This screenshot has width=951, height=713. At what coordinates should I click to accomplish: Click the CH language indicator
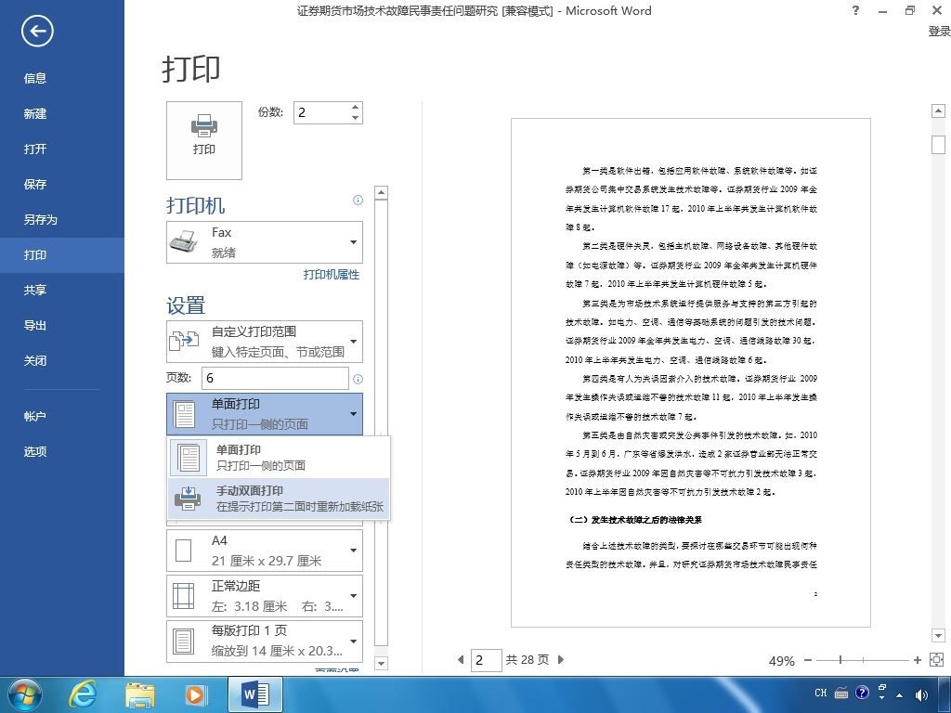tap(821, 693)
